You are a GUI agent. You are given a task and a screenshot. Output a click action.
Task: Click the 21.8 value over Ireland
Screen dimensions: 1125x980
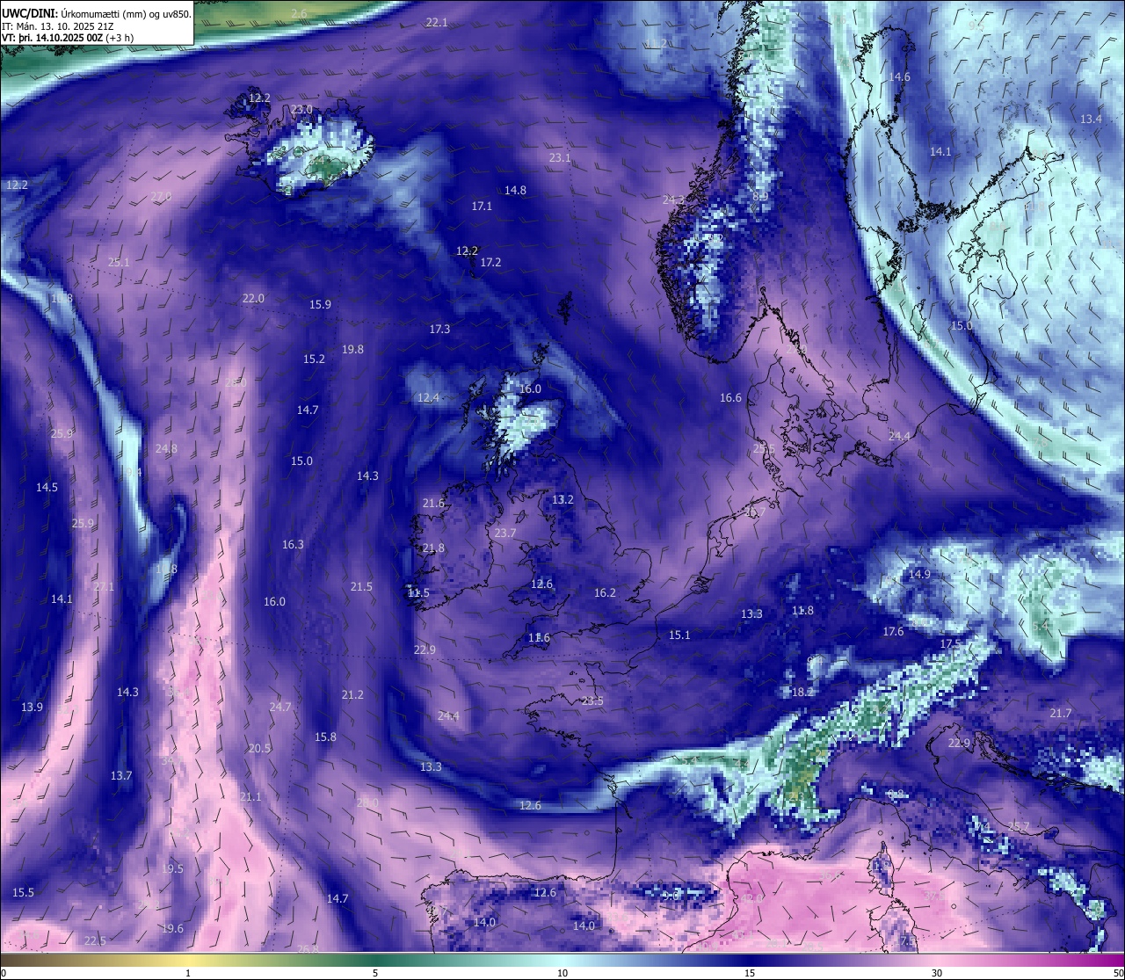pyautogui.click(x=433, y=548)
